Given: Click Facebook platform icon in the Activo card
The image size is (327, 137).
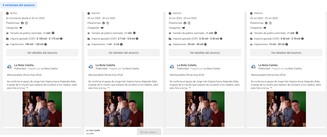Looking at the screenshot, I should point(22,23).
